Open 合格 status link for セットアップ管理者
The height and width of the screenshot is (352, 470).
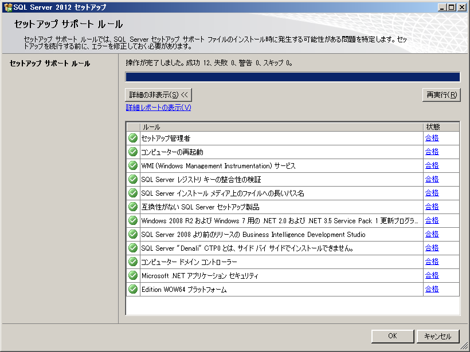point(432,138)
